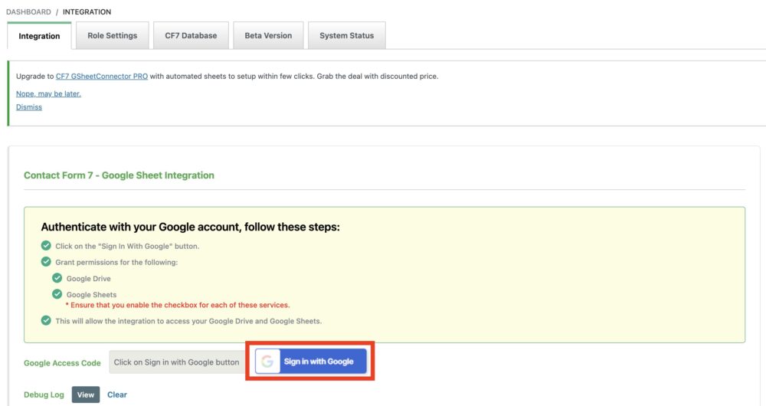The width and height of the screenshot is (766, 406).
Task: Click 'Grant permissions for the following:' text
Action: point(116,262)
